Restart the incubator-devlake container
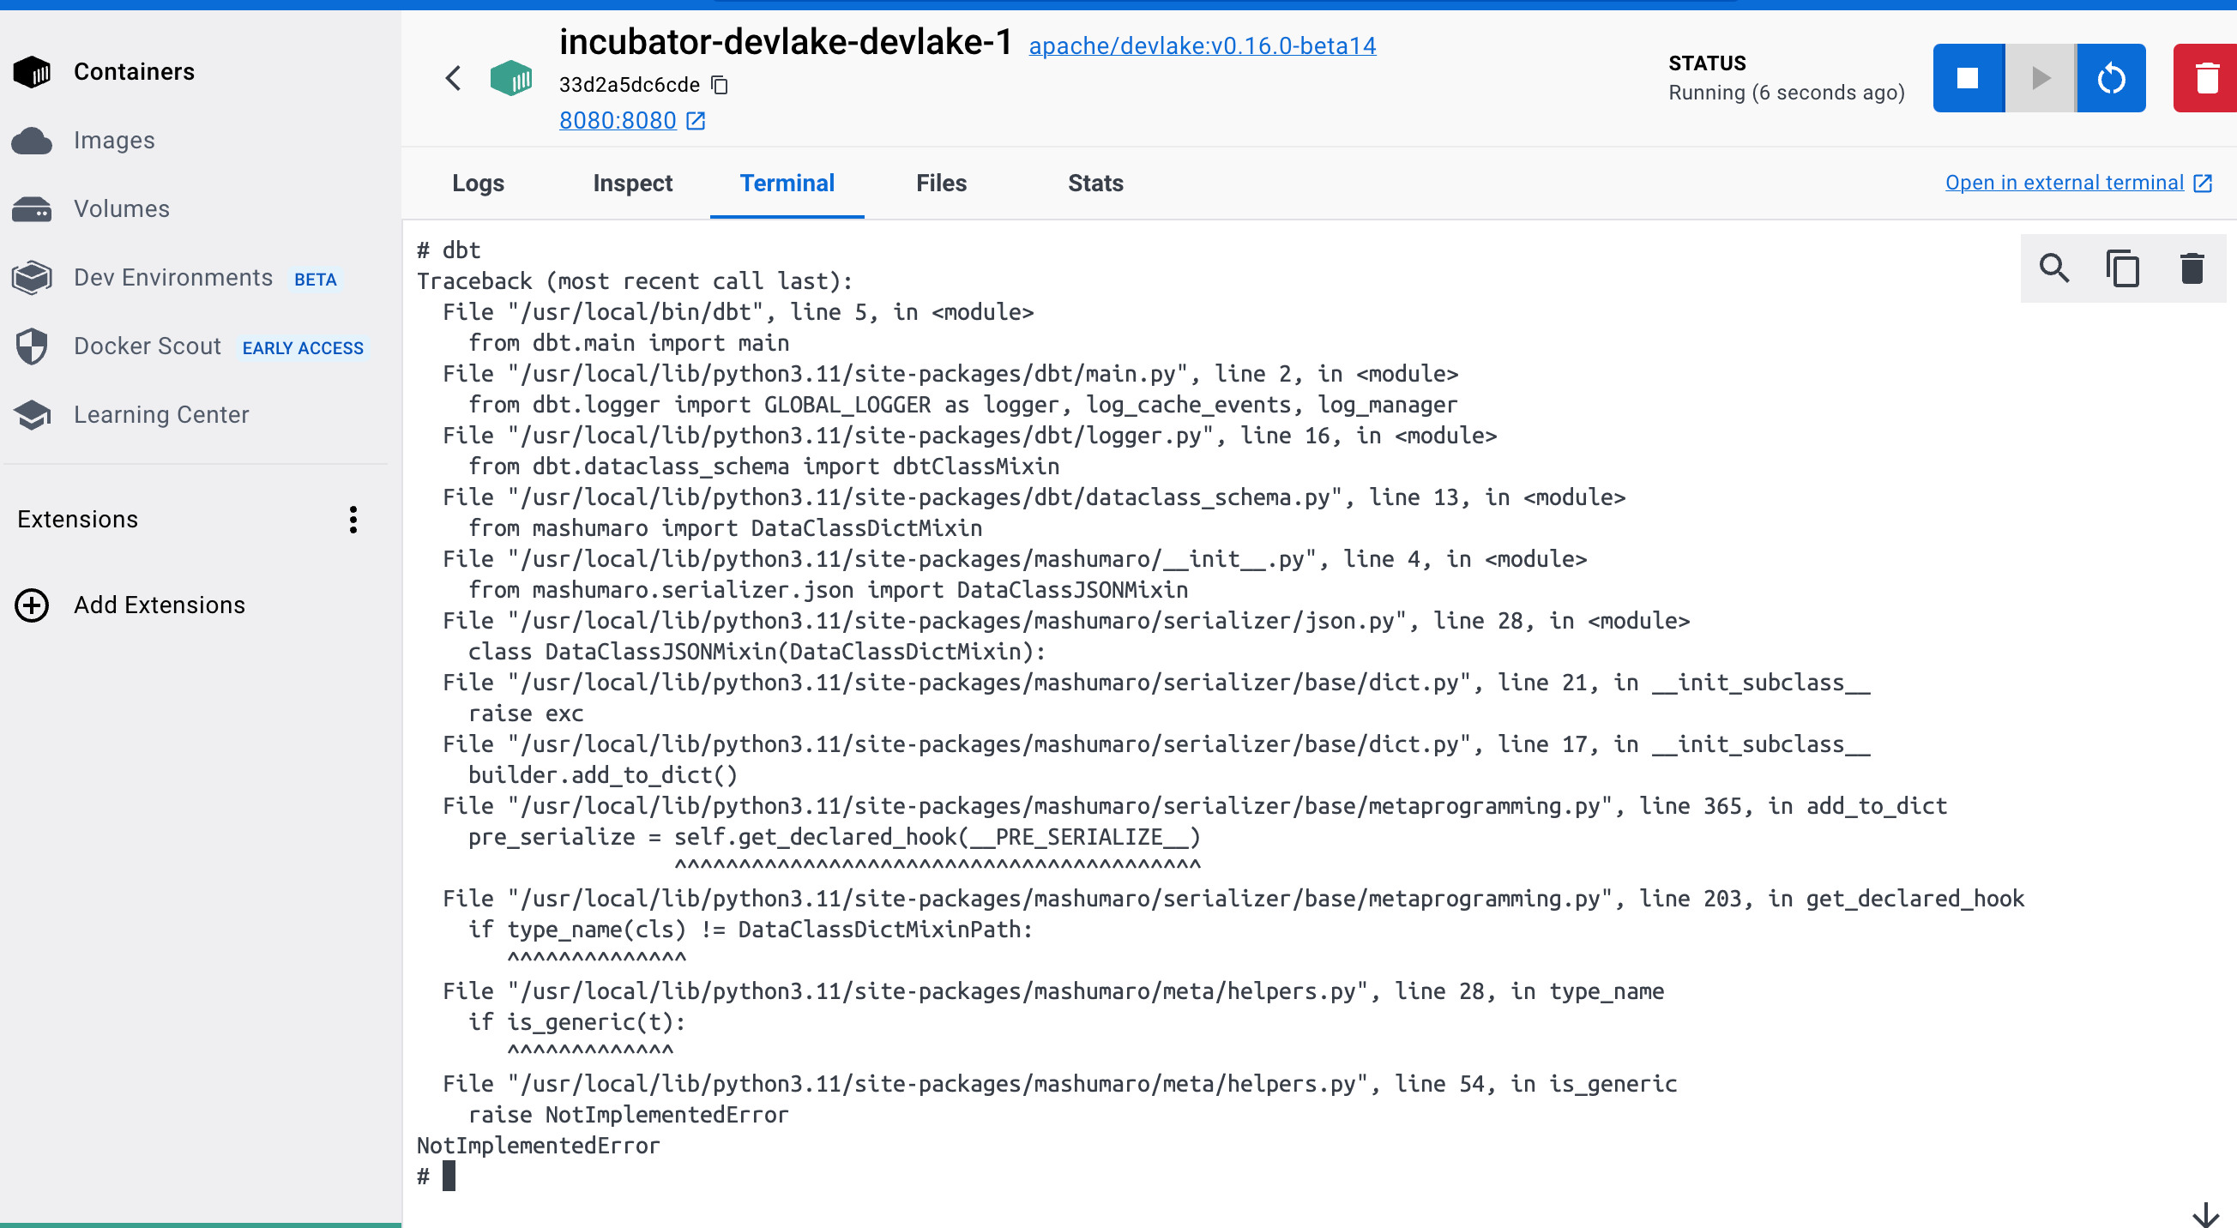This screenshot has width=2237, height=1228. click(x=2111, y=78)
